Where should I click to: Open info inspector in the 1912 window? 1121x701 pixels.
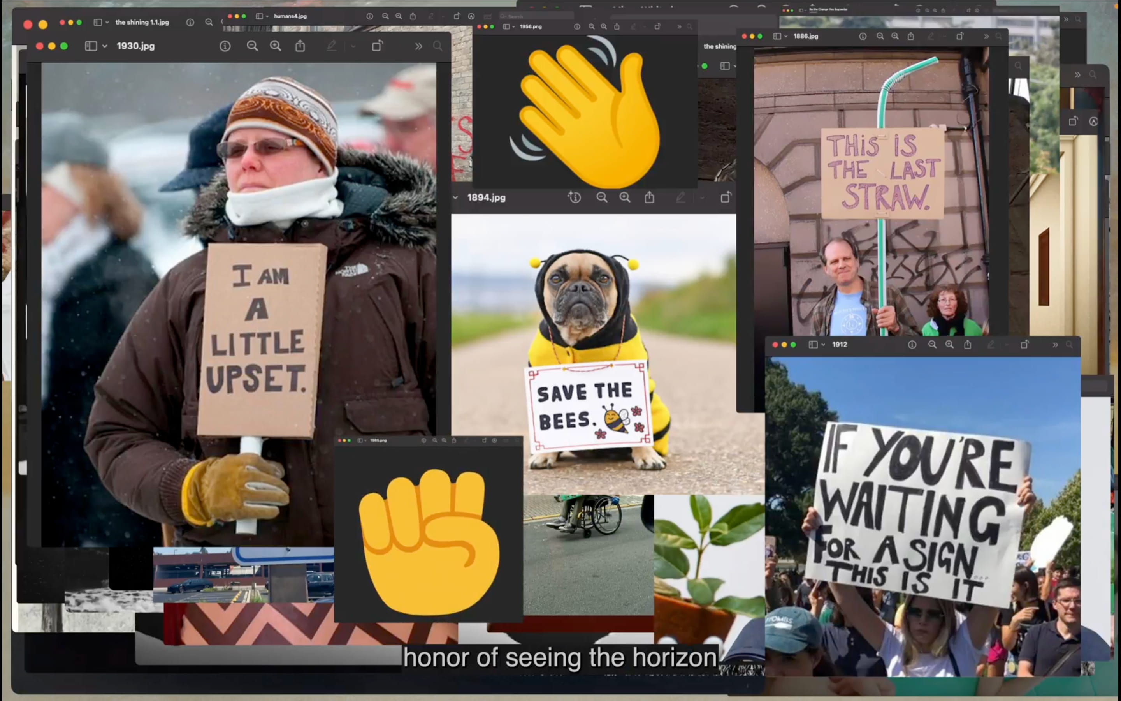tap(912, 345)
